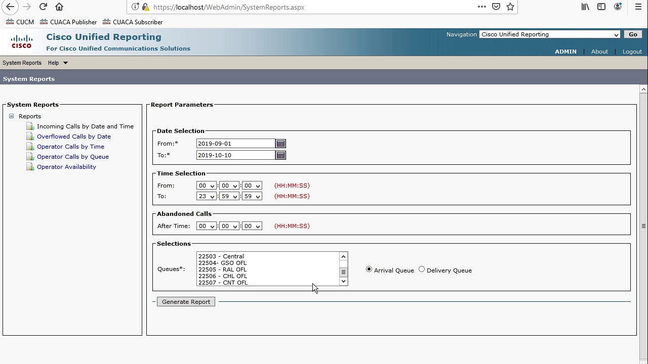Click the Generate Report button

coord(186,302)
